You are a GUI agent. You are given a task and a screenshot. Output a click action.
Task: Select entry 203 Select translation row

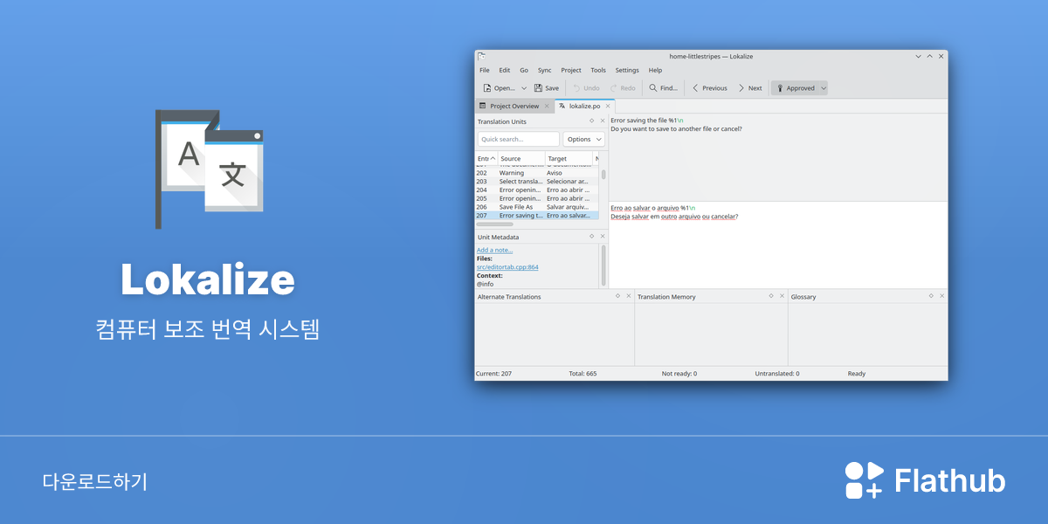click(x=537, y=181)
